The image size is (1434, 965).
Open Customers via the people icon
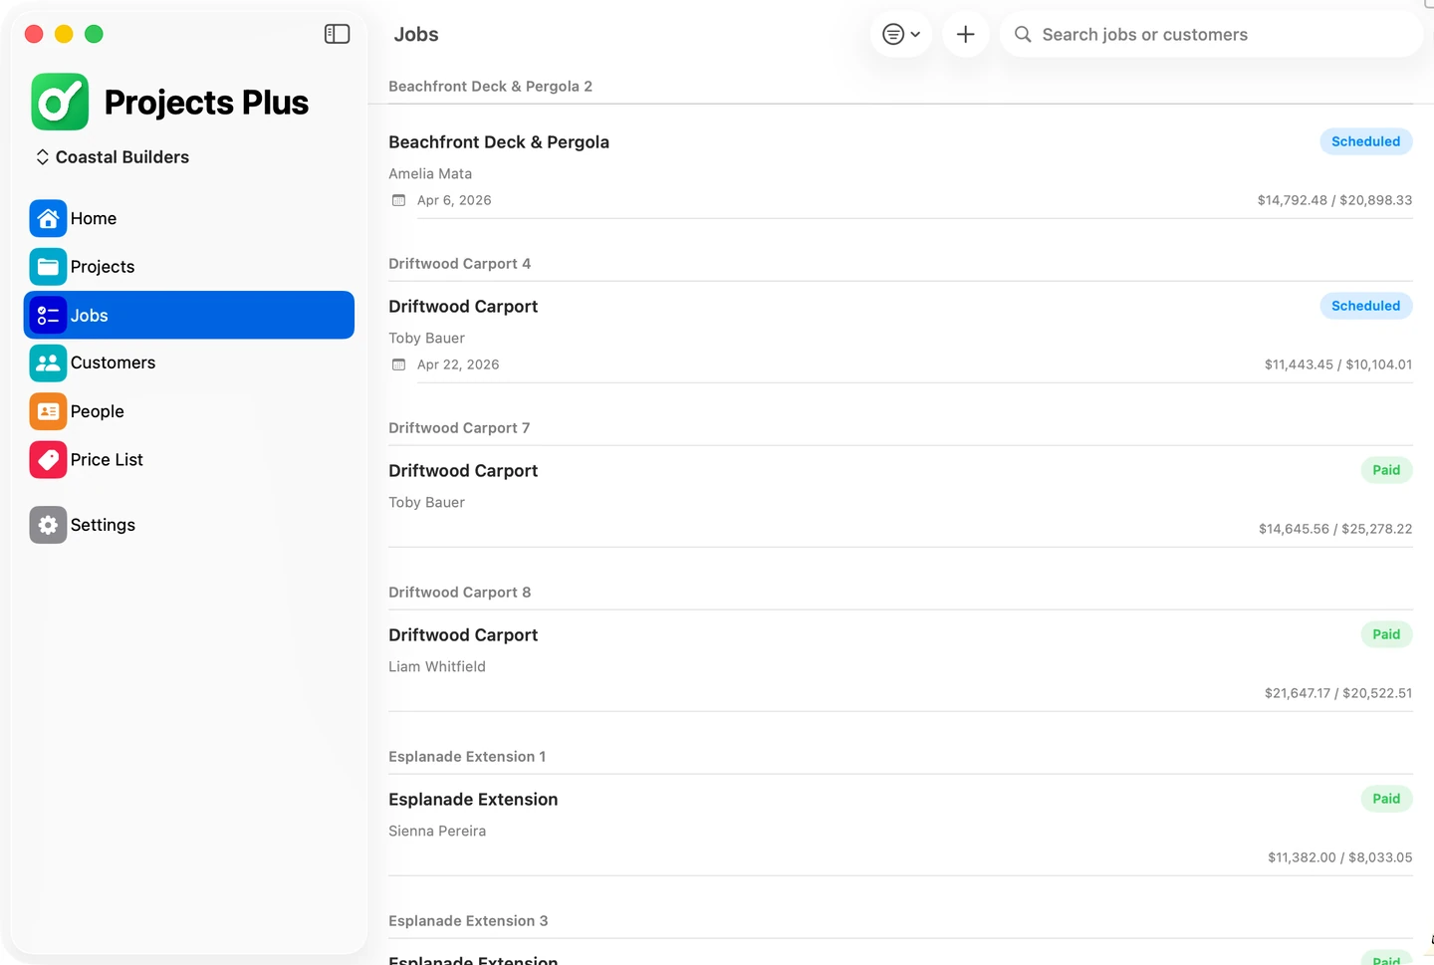pos(48,362)
